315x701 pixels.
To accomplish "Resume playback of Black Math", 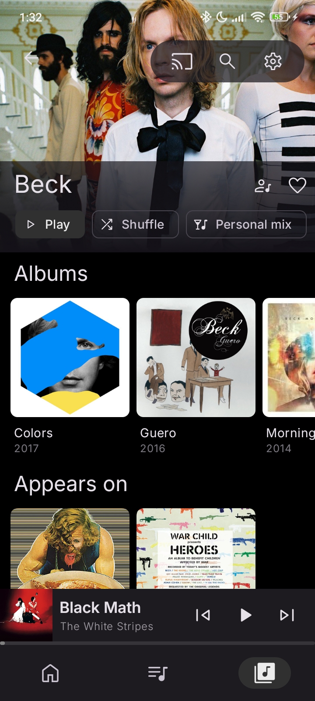I will coord(245,615).
